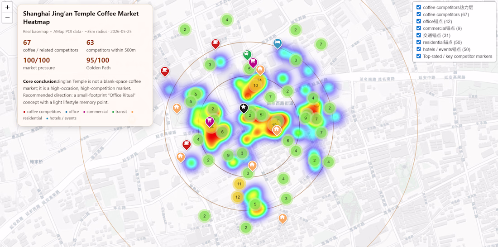
Task: Click the '95/100' Golden Path score
Action: [98, 60]
